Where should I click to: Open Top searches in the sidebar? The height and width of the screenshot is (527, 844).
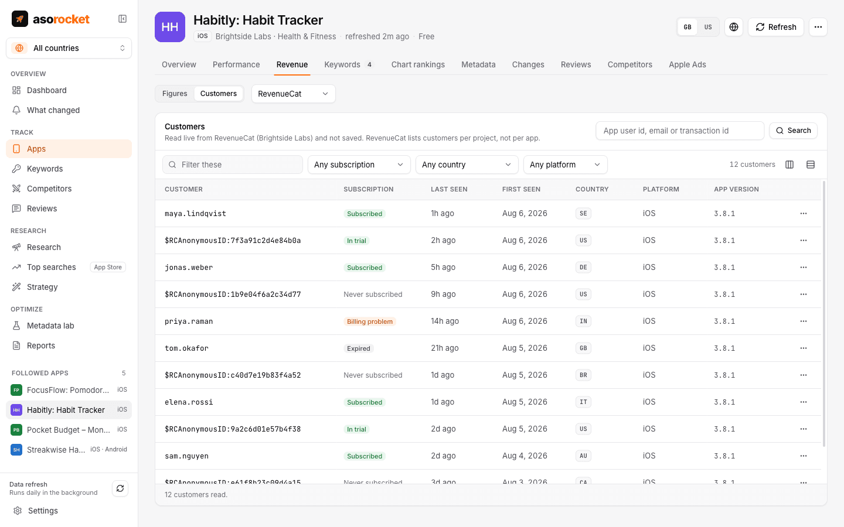(x=69, y=267)
